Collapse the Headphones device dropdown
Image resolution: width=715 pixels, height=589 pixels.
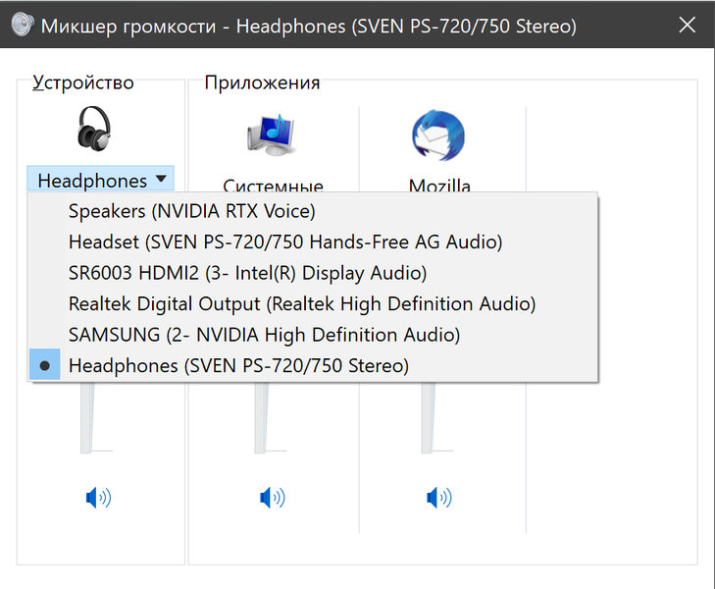(100, 180)
